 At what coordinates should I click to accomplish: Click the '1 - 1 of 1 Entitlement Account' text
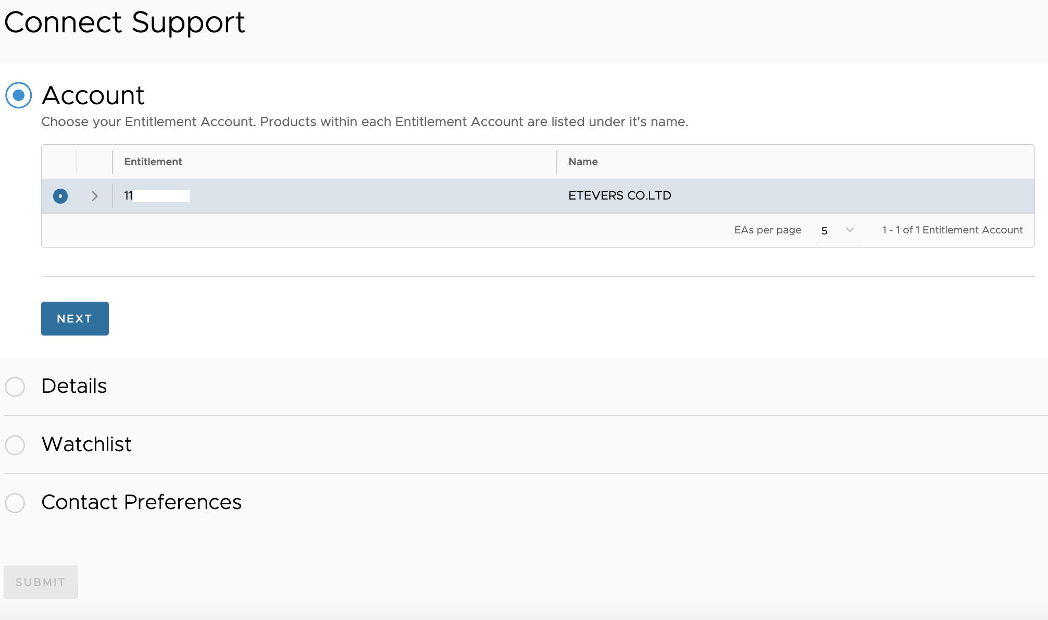(952, 230)
